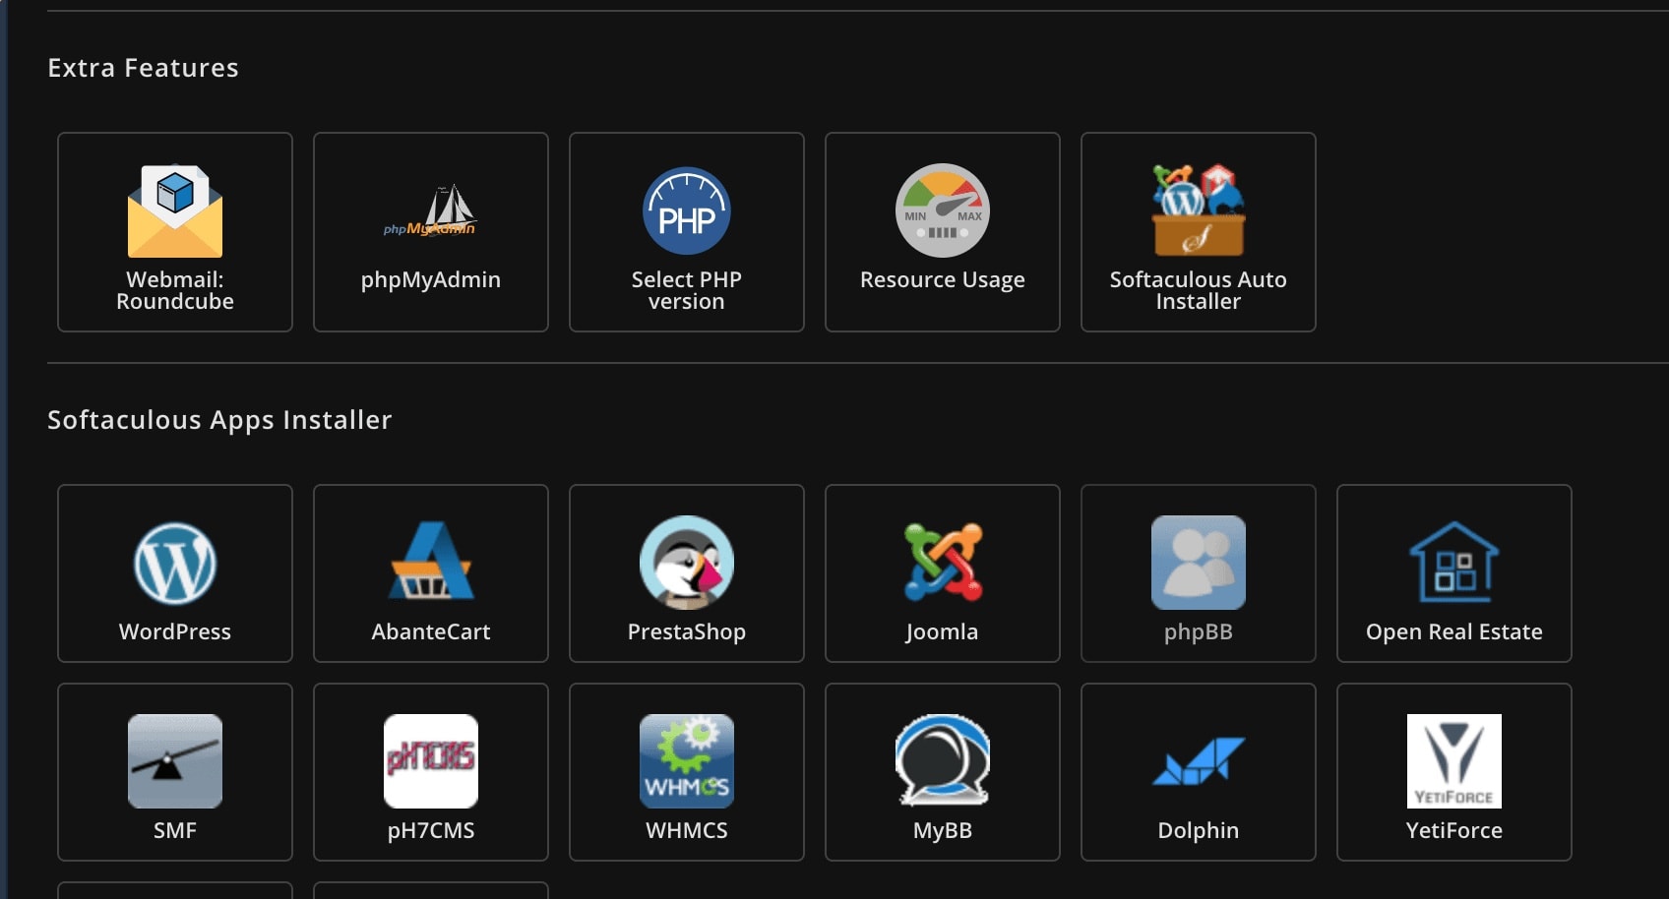Click the 'phpMyAdmin' text label
Viewport: 1669px width, 899px height.
point(431,280)
